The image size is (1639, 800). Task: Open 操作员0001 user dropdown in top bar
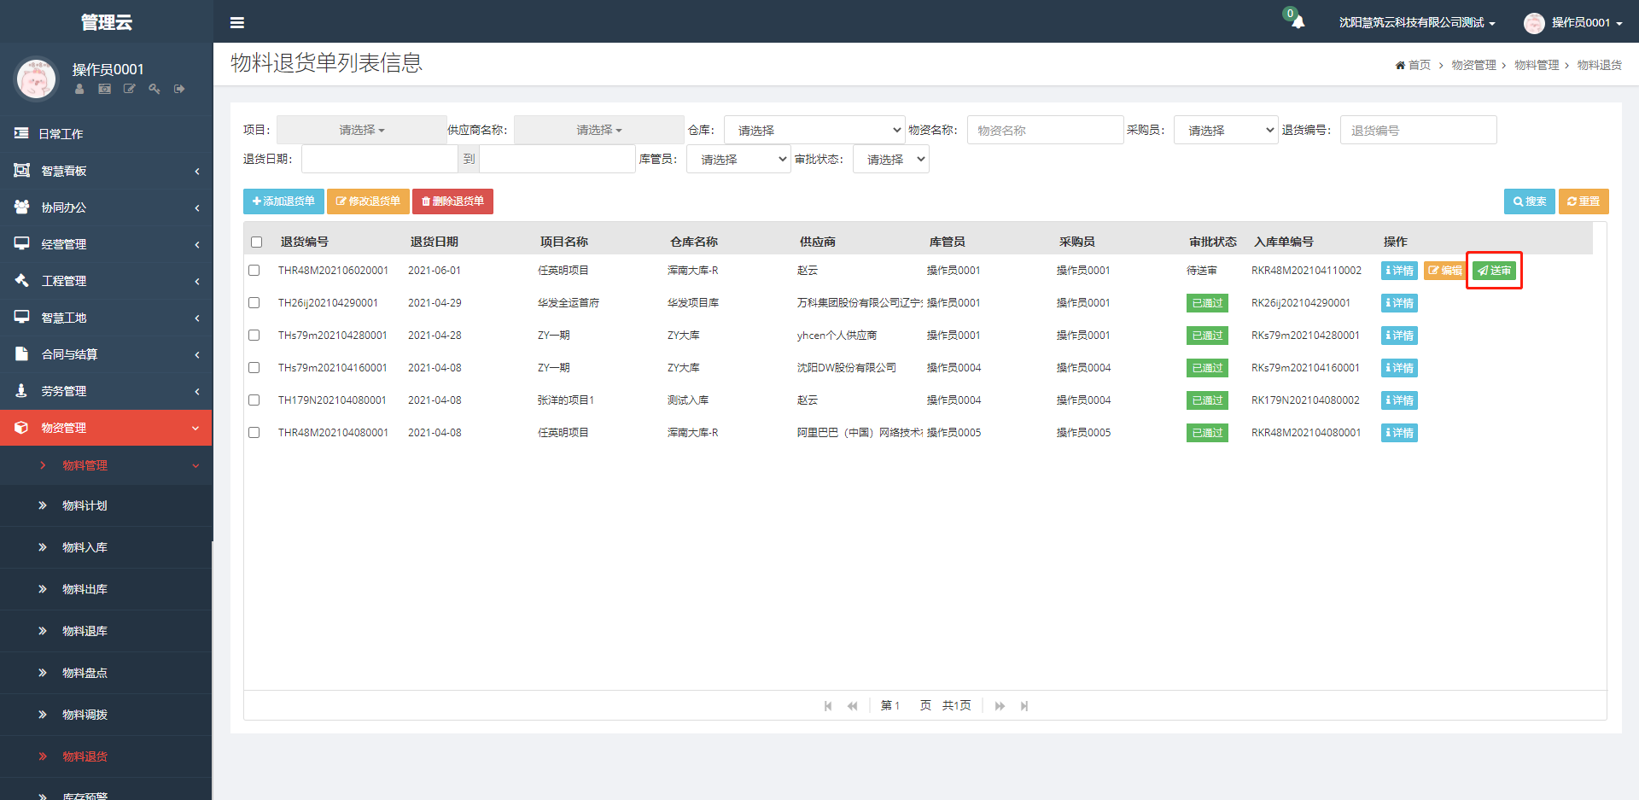[1573, 22]
